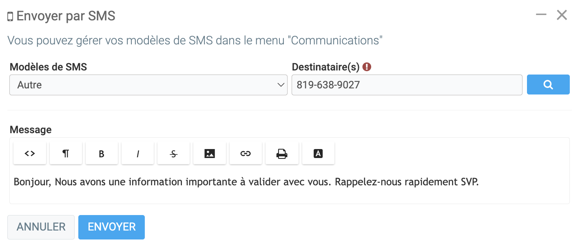Cancel with the ANNULER button
The height and width of the screenshot is (246, 580).
[x=41, y=227]
